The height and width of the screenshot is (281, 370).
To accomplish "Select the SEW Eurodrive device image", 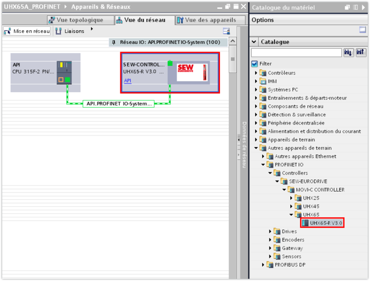I will 189,72.
